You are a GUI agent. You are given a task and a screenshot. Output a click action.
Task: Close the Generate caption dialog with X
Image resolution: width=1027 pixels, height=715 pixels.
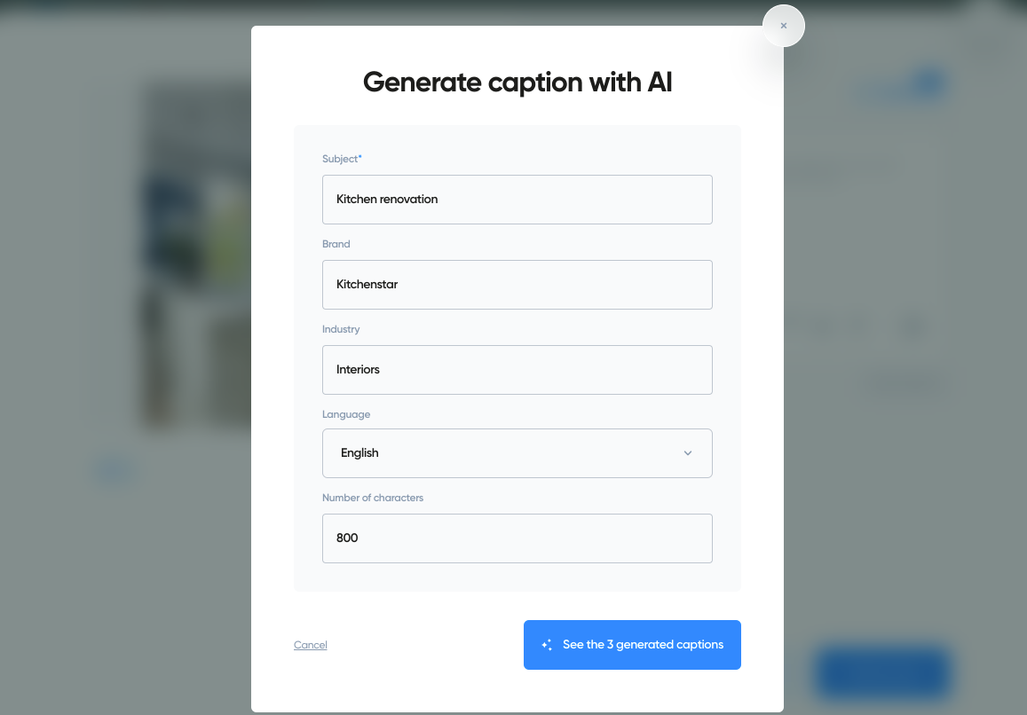[x=784, y=27]
